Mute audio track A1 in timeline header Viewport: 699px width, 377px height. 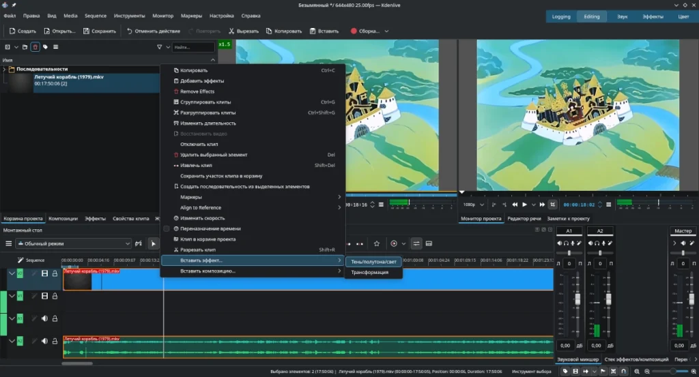pyautogui.click(x=44, y=318)
